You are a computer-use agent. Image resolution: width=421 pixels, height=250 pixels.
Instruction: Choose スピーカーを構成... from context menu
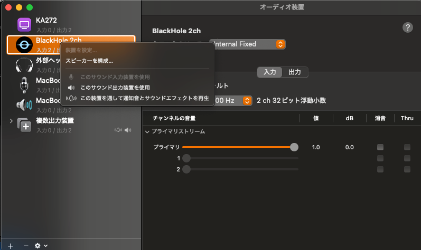pyautogui.click(x=89, y=61)
